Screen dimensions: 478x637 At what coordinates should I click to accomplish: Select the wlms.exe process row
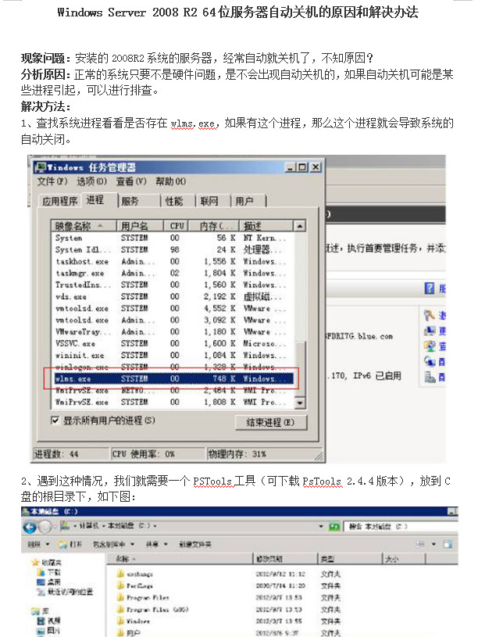(170, 379)
